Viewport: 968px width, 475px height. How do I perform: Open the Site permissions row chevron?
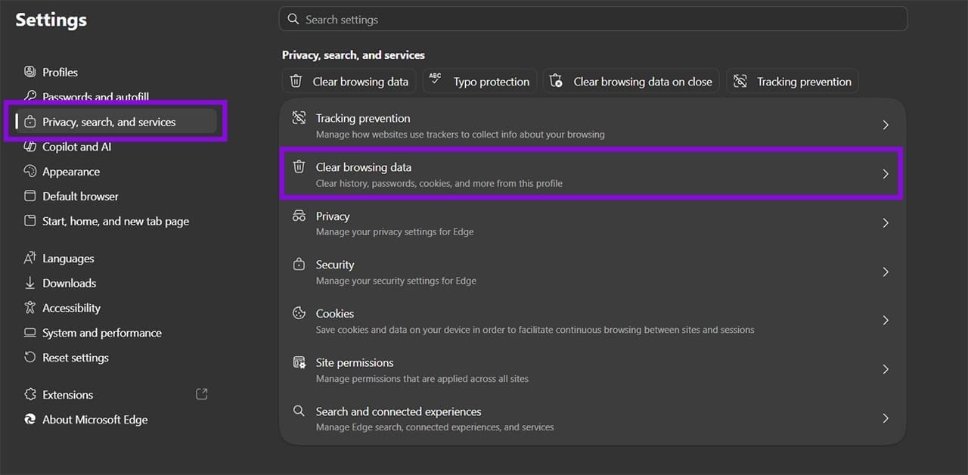pyautogui.click(x=886, y=369)
